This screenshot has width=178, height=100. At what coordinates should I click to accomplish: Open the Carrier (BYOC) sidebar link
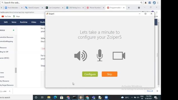point(4,58)
